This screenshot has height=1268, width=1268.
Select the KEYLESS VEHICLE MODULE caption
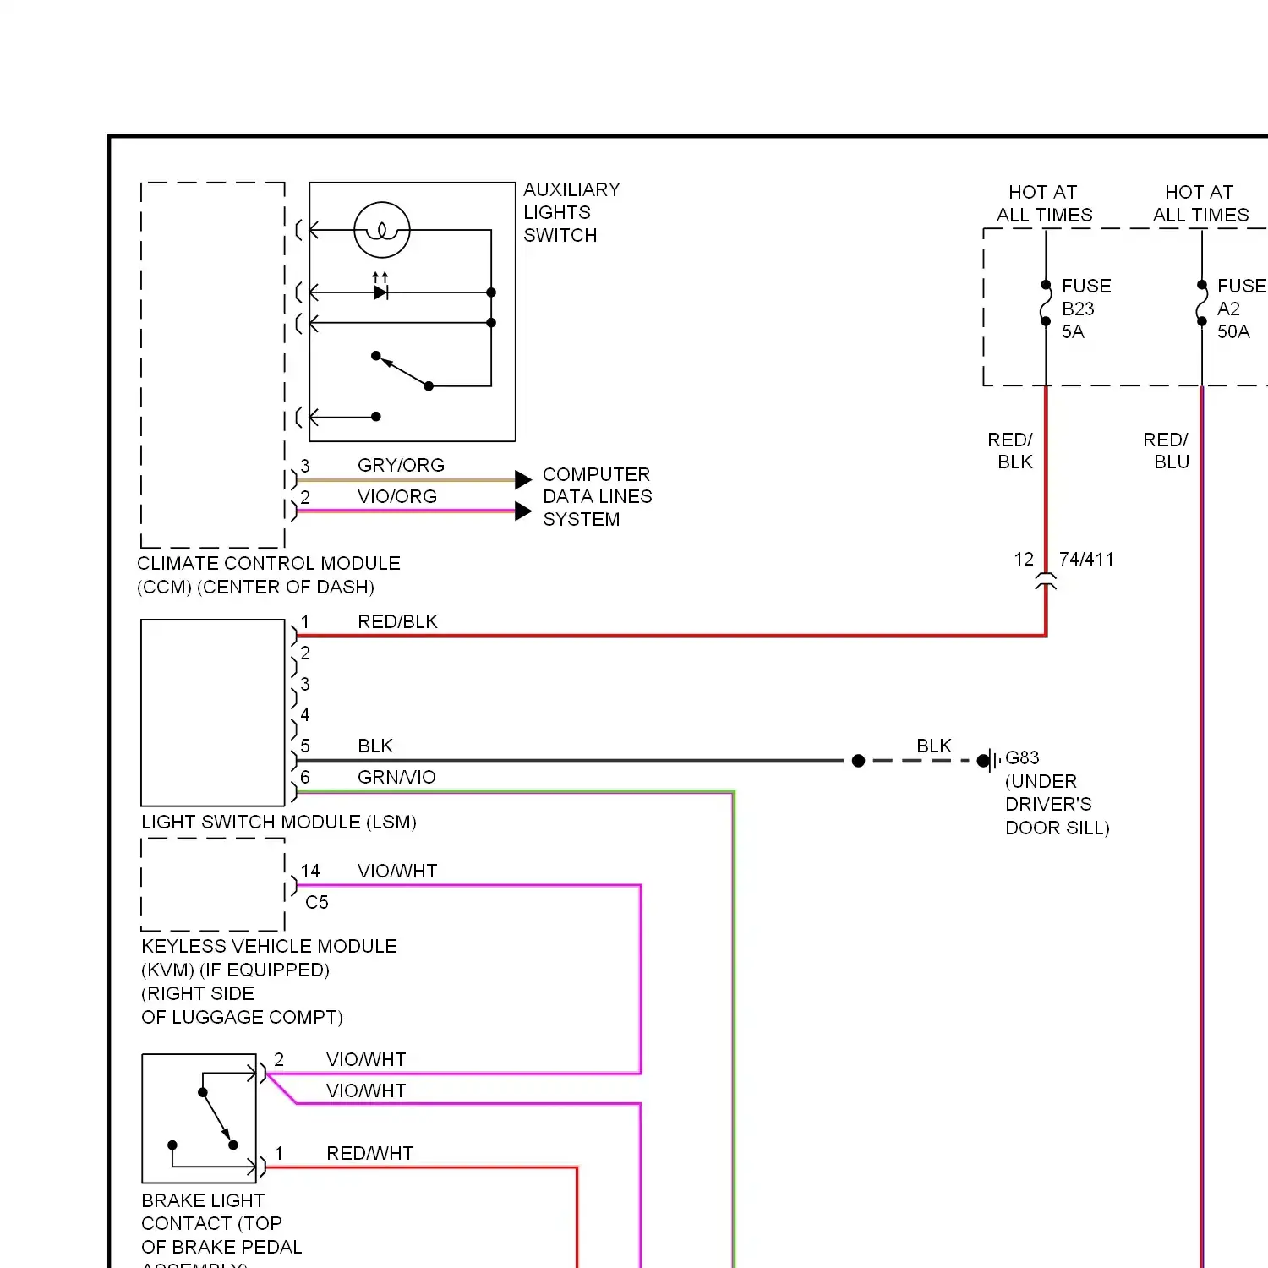click(x=269, y=981)
